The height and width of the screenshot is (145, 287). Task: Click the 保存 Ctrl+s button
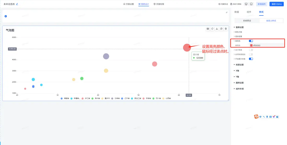coord(276,4)
